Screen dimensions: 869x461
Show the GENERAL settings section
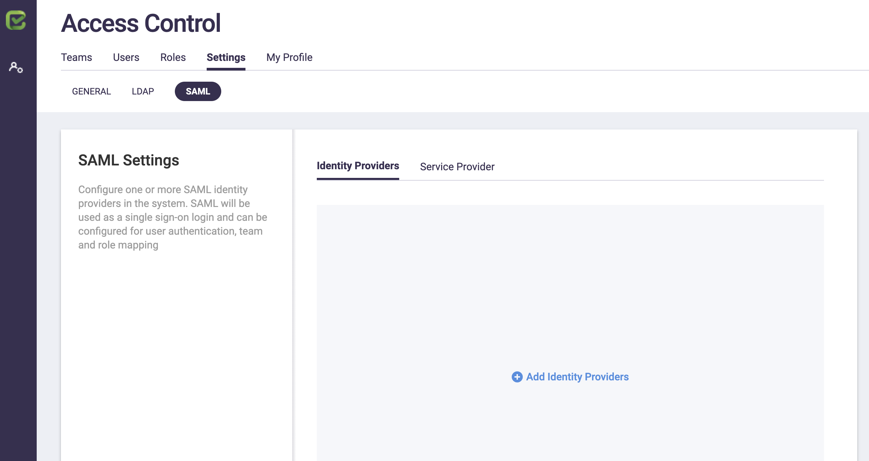point(91,91)
